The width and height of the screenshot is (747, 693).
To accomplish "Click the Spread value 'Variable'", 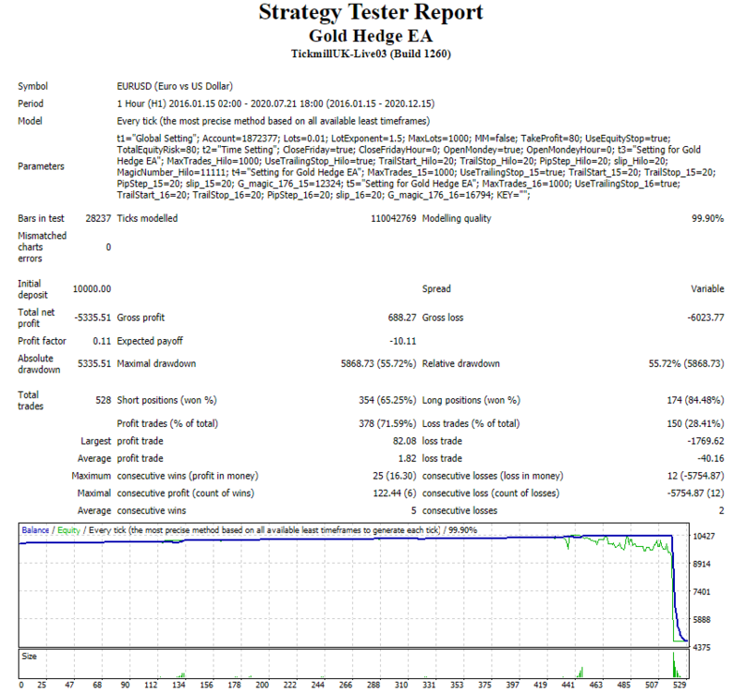I will 707,288.
